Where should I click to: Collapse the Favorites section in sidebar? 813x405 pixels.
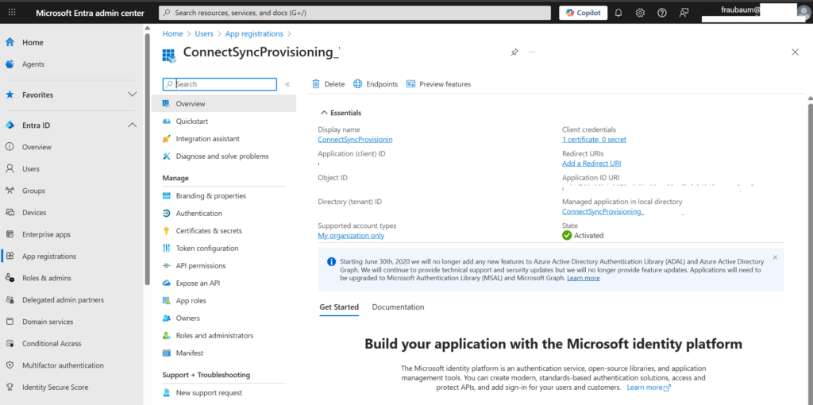coord(133,94)
